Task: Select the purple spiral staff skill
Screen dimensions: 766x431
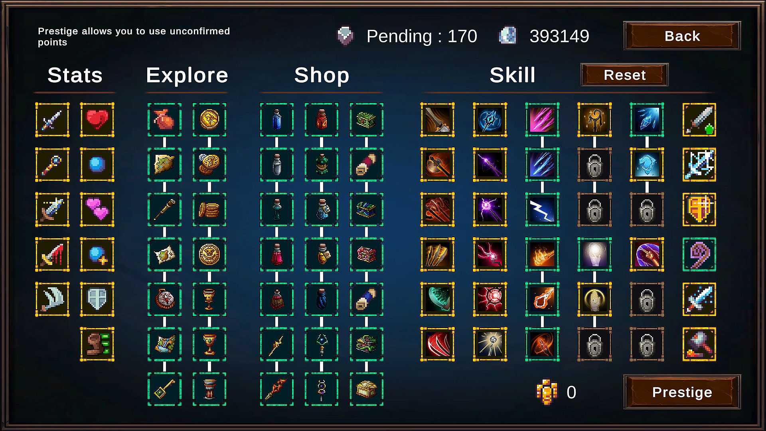Action: 699,254
